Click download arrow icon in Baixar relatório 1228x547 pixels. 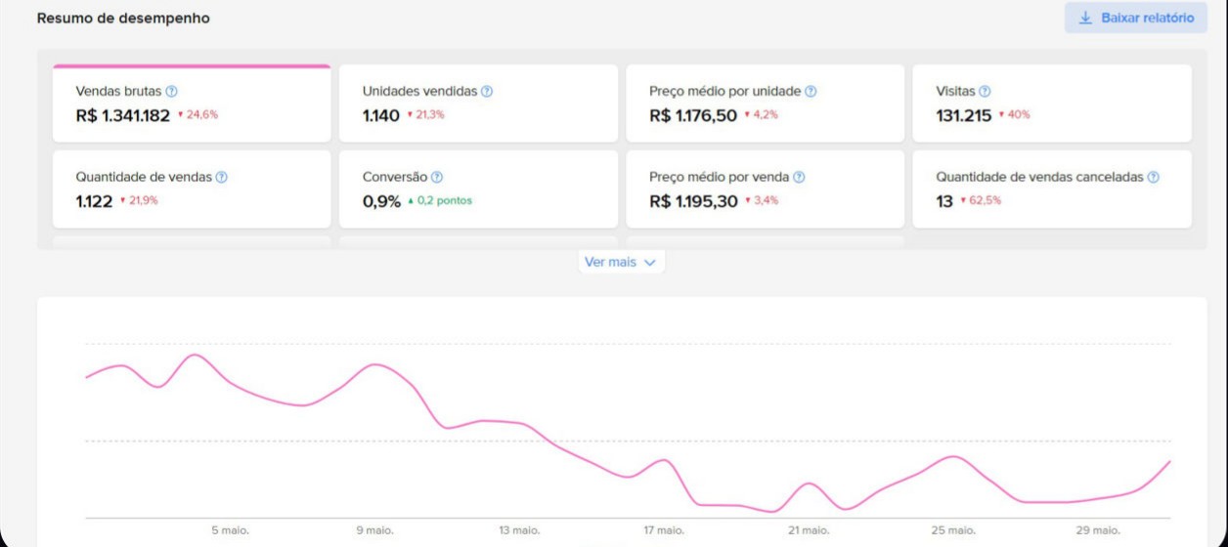[x=1085, y=18]
